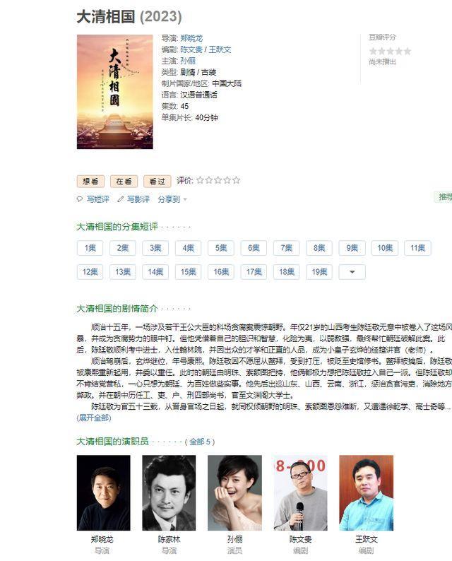Viewport: 452px width, 561px height.
Task: Rate with the fifth 评价 star
Action: click(x=236, y=180)
